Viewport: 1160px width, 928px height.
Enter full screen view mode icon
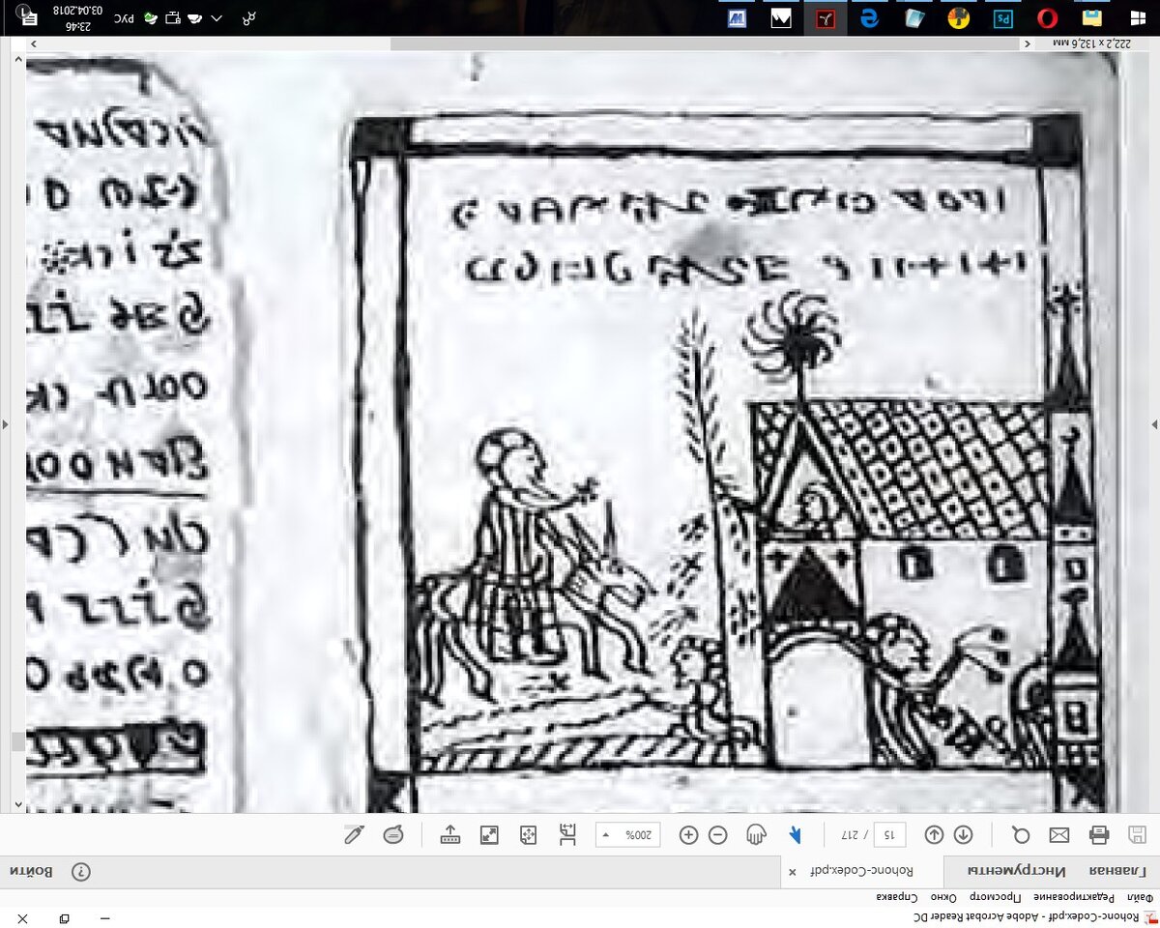pos(489,834)
